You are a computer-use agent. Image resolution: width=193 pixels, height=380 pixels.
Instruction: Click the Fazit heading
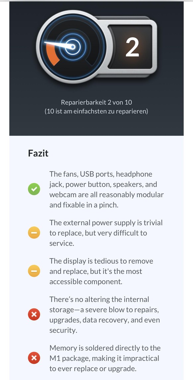click(38, 153)
